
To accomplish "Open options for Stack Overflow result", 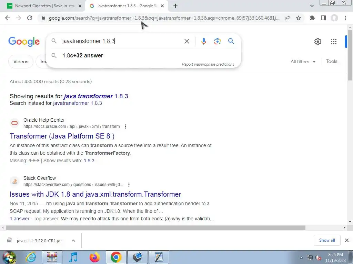I will tap(129, 185).
